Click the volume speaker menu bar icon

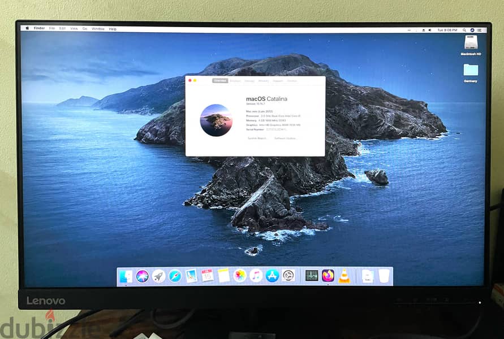(x=429, y=30)
